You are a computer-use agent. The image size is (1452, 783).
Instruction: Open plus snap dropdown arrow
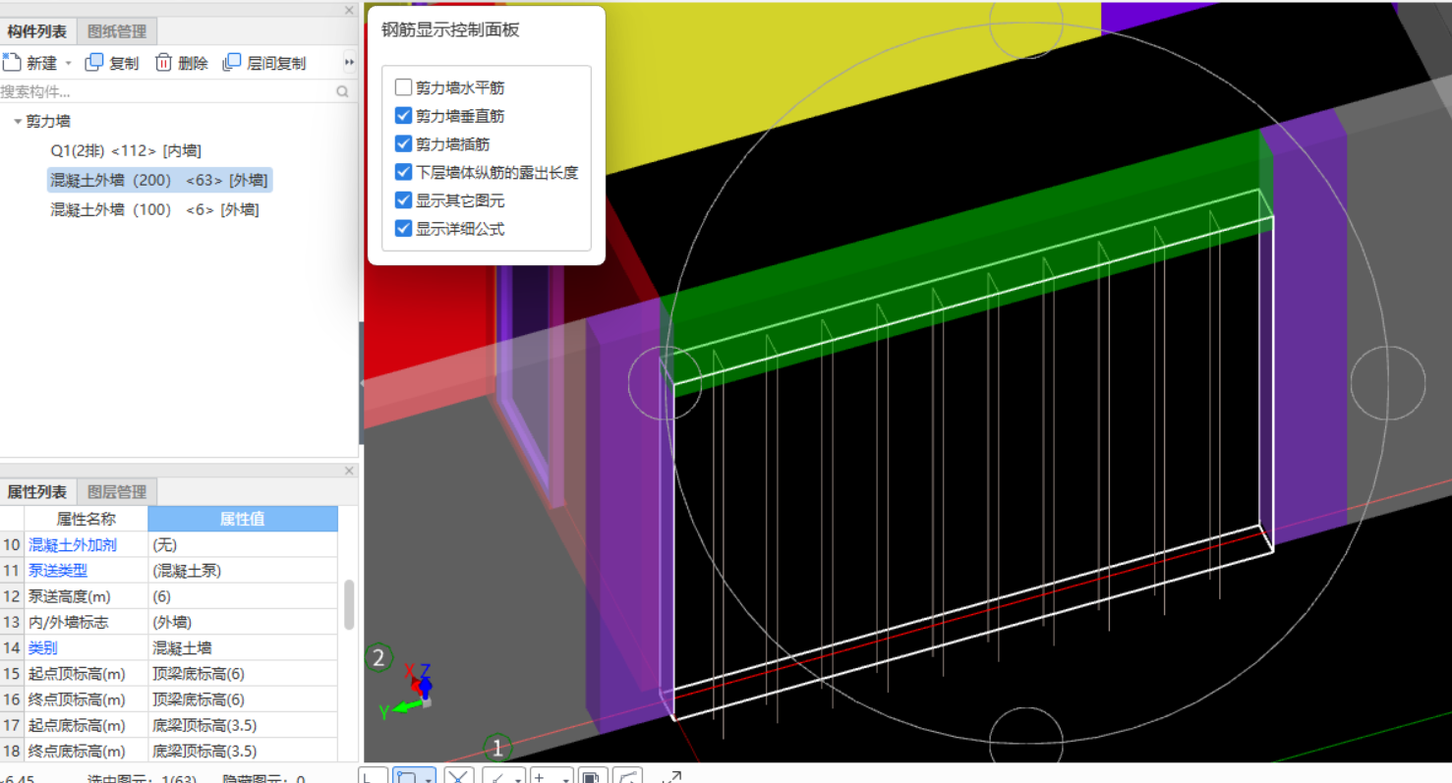(567, 779)
